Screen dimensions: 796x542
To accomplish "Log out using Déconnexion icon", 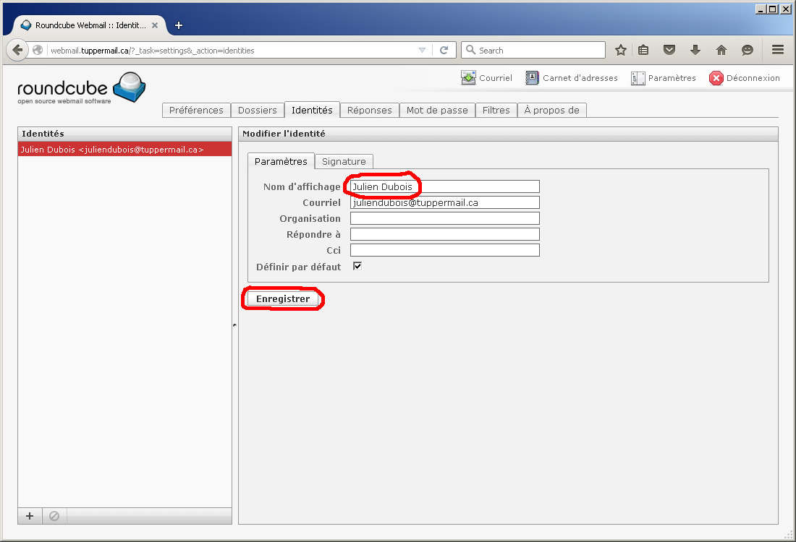I will [716, 78].
